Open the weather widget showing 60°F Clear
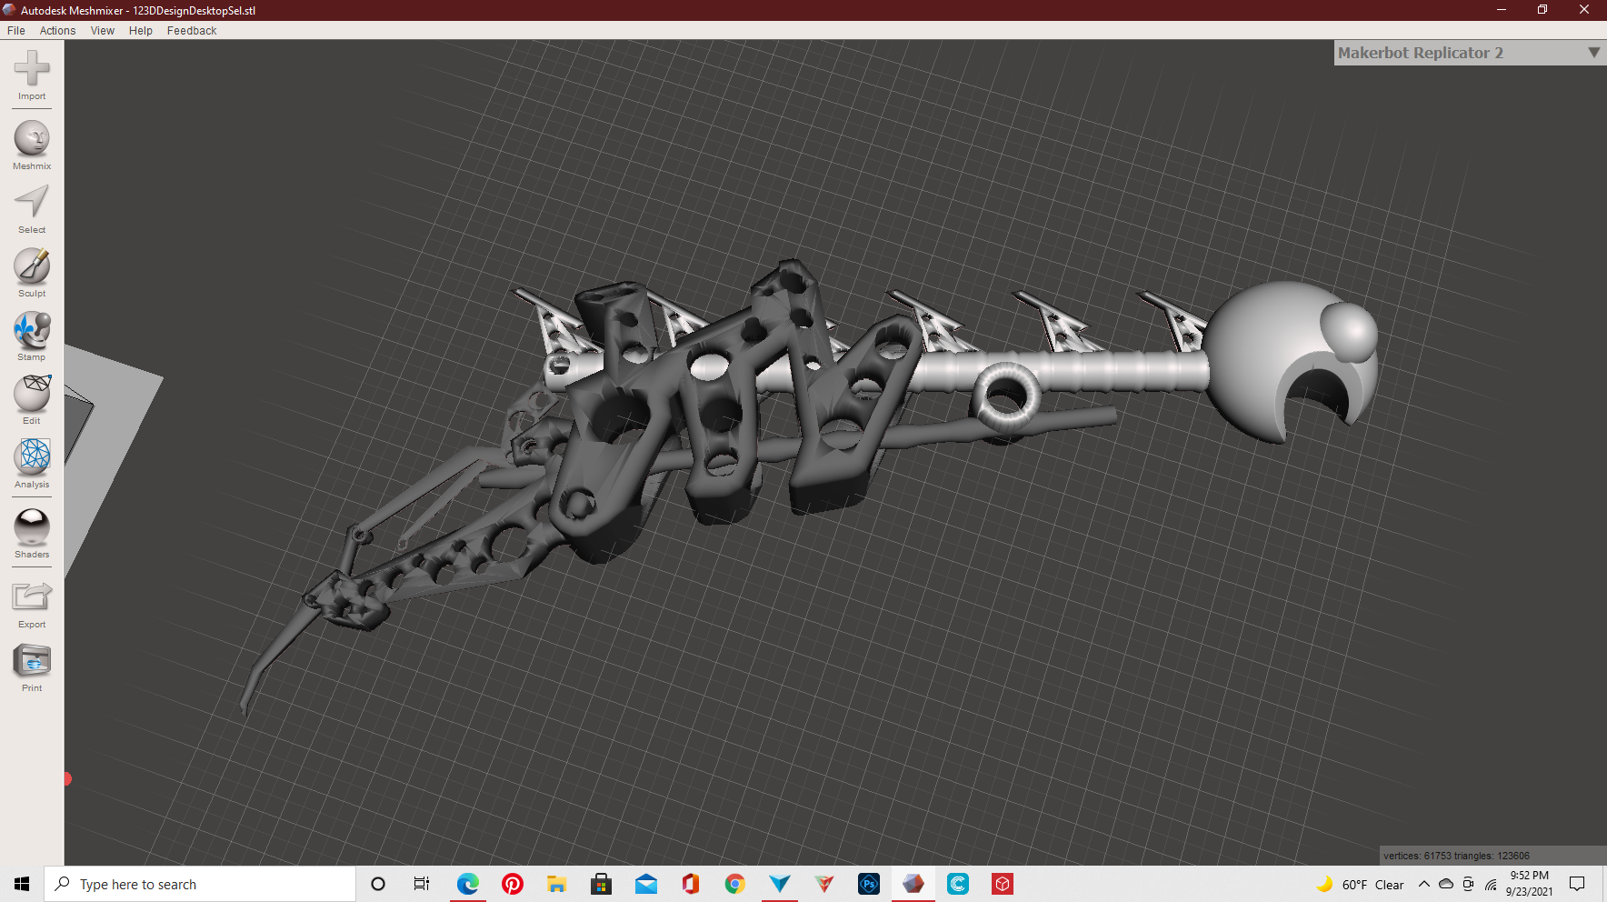The image size is (1607, 902). pyautogui.click(x=1361, y=885)
